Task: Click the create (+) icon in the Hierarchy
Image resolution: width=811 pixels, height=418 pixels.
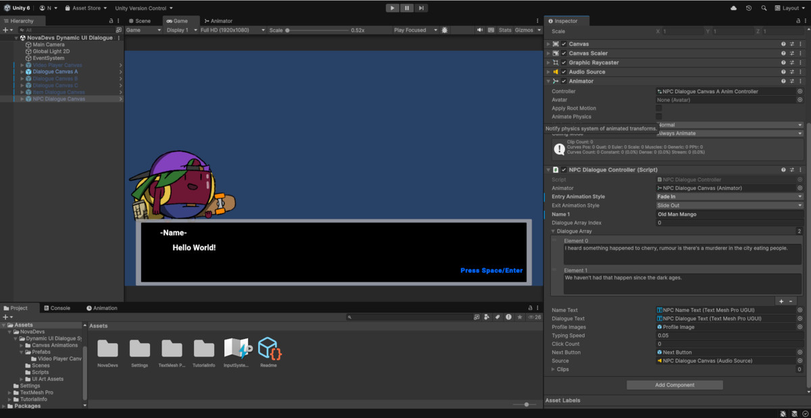Action: click(5, 29)
